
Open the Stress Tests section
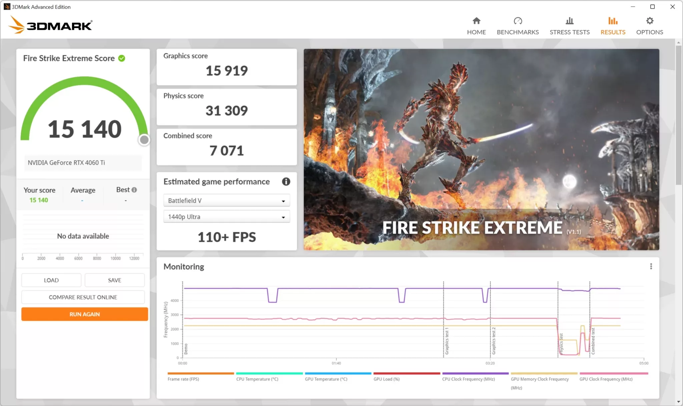click(570, 25)
